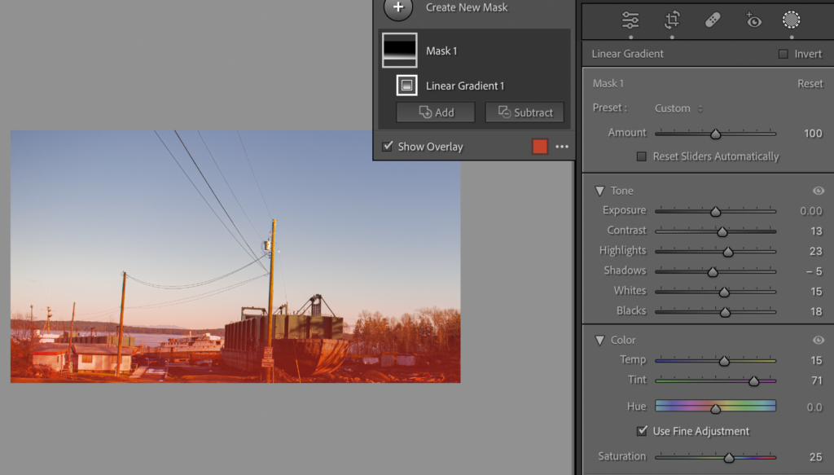Collapse the Color section triangle
834x475 pixels.
599,340
